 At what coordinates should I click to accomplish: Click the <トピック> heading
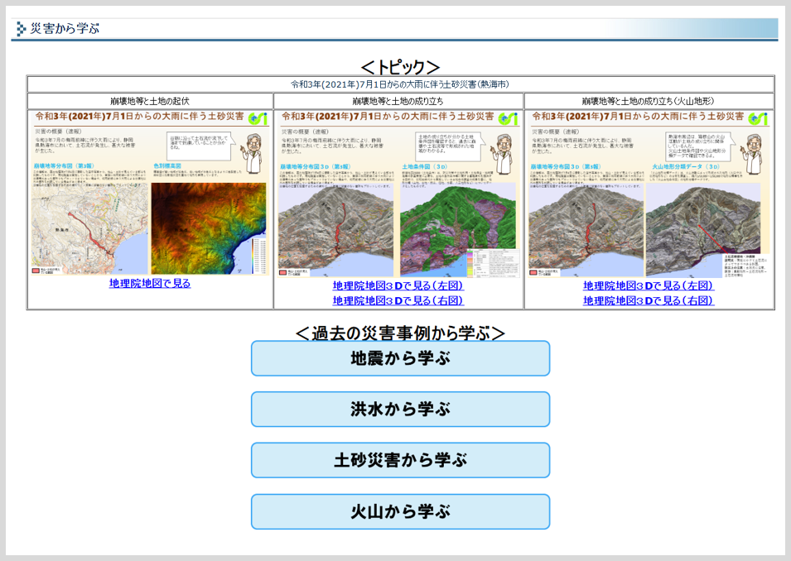pyautogui.click(x=401, y=66)
